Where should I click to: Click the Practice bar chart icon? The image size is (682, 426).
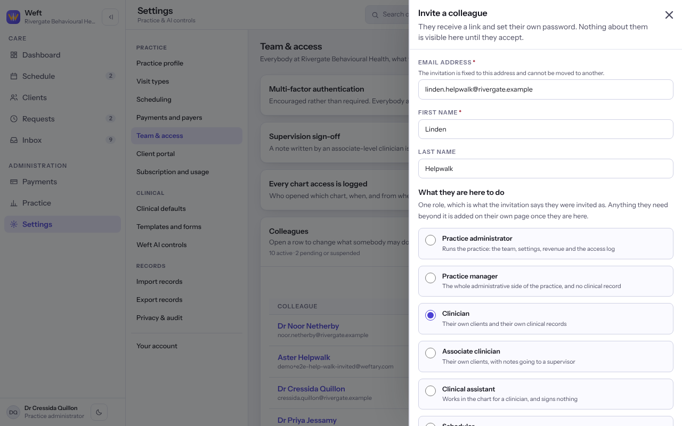point(14,203)
